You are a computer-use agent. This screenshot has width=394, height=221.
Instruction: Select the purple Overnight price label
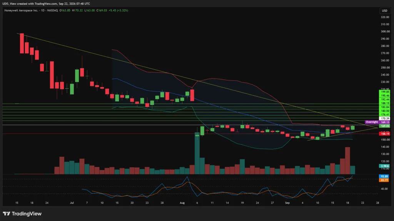pyautogui.click(x=372, y=122)
